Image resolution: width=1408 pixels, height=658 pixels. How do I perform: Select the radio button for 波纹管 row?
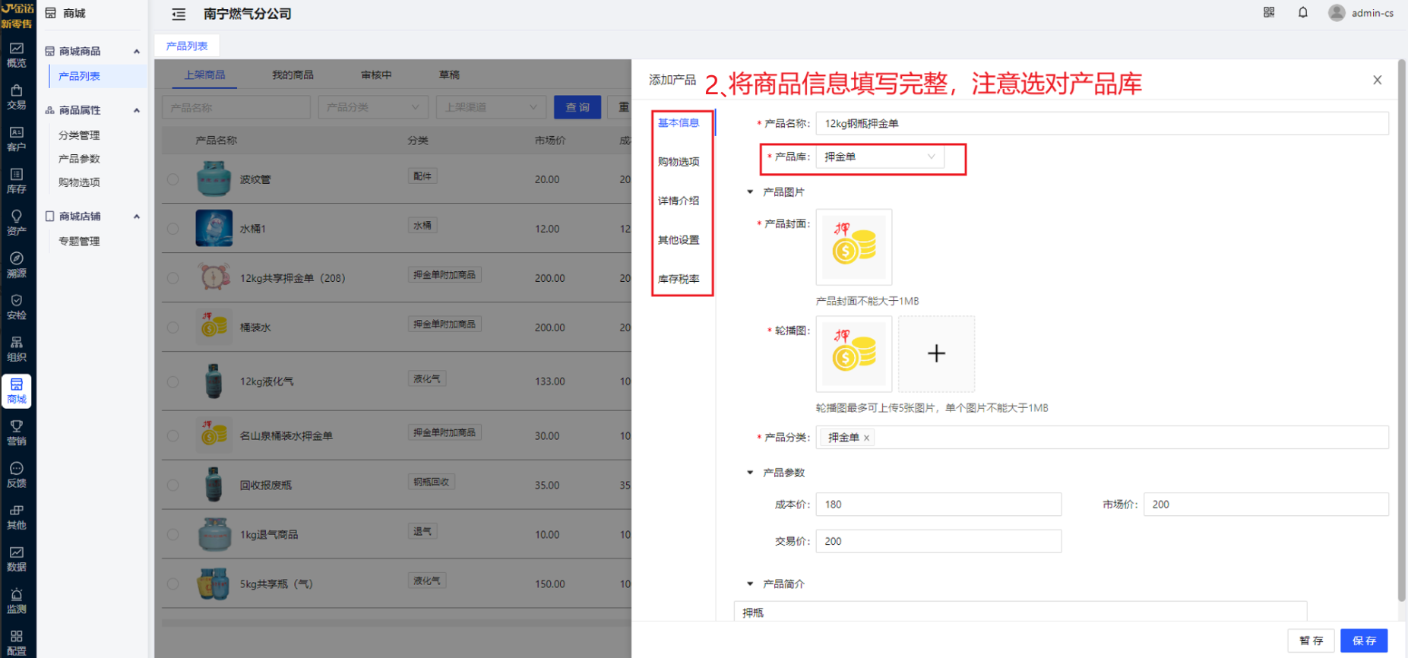(173, 179)
